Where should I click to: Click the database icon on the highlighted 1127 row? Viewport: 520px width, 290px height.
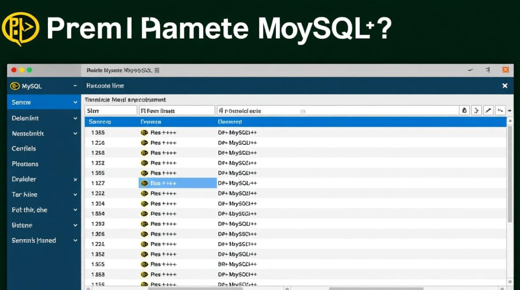[x=144, y=183]
